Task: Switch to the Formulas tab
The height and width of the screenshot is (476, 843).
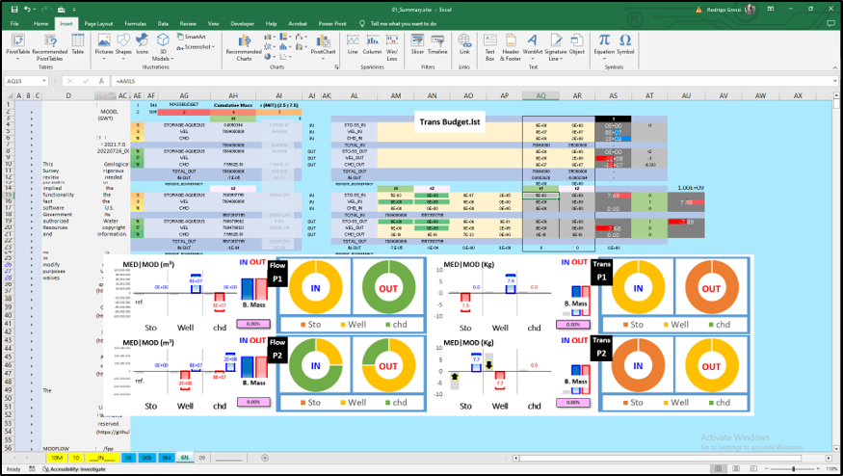Action: 136,24
